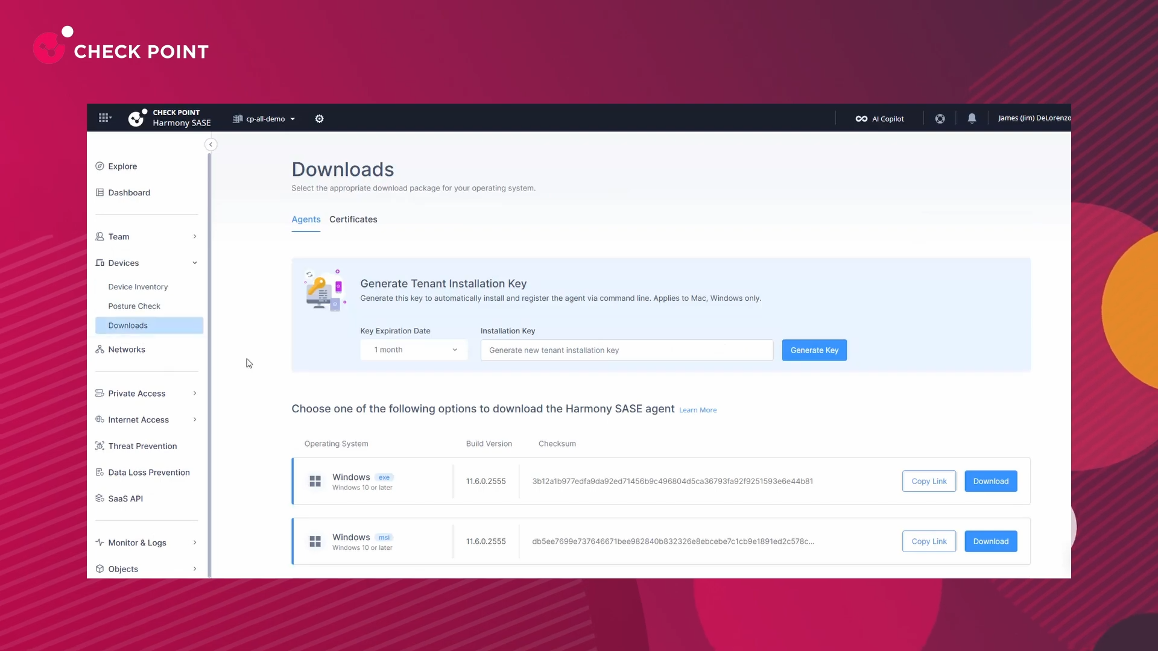
Task: Click the Networks icon in sidebar
Action: click(100, 350)
